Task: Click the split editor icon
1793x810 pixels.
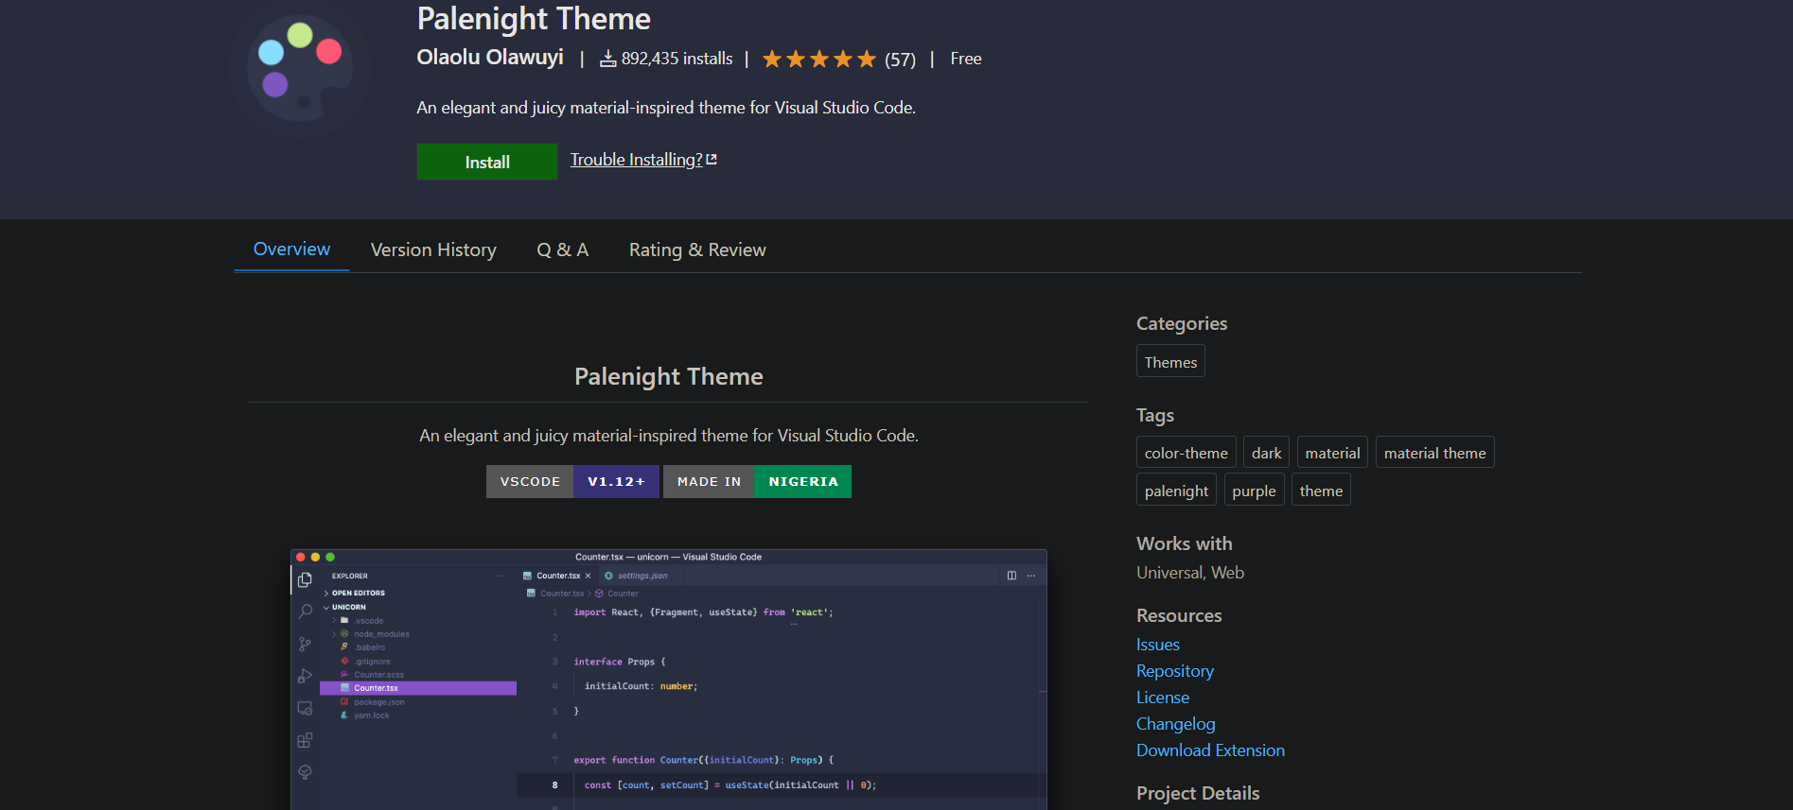Action: [1011, 576]
